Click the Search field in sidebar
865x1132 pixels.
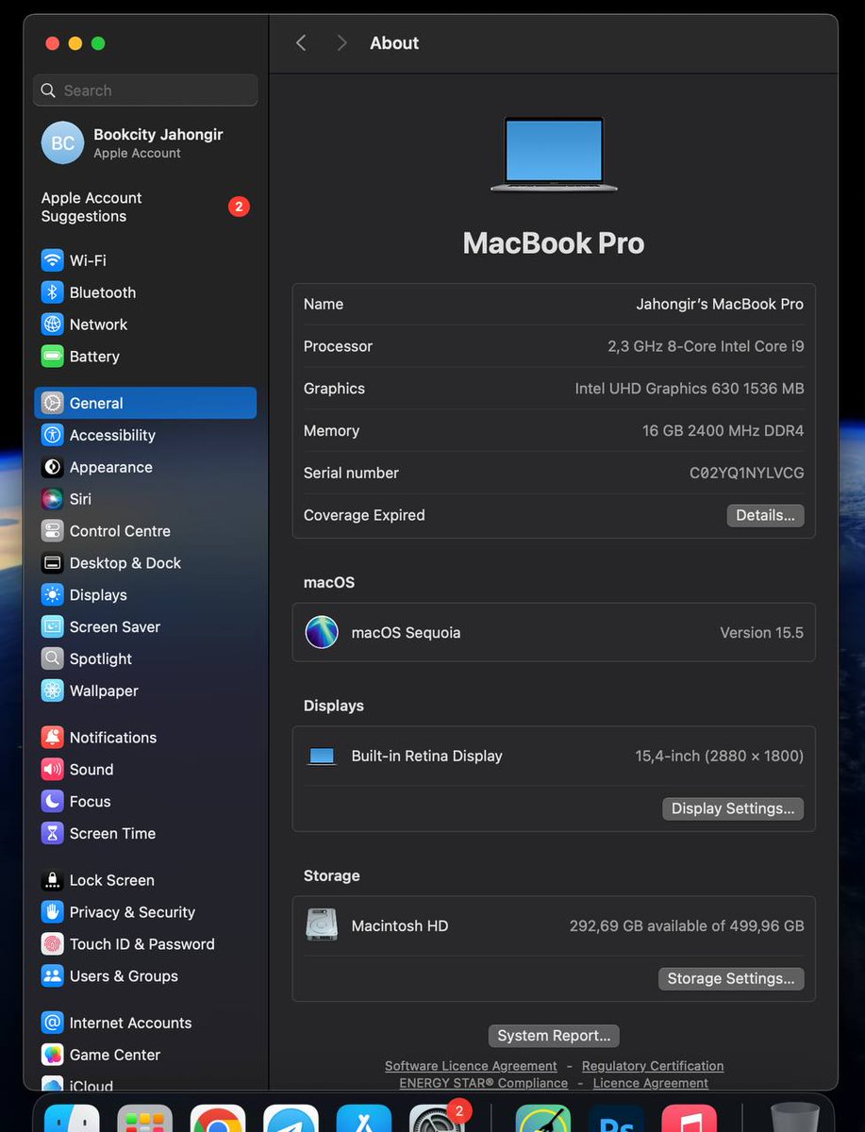pos(145,91)
